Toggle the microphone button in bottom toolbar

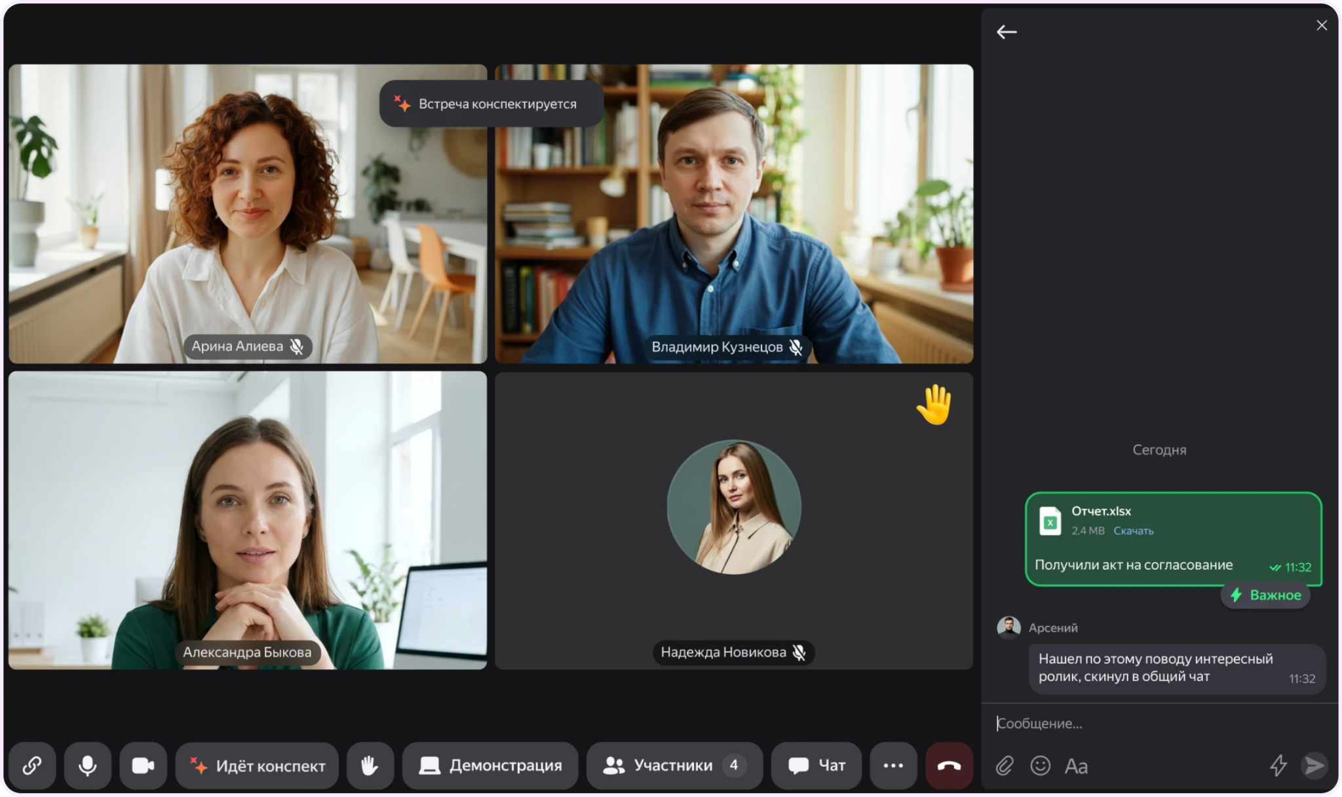coord(88,765)
